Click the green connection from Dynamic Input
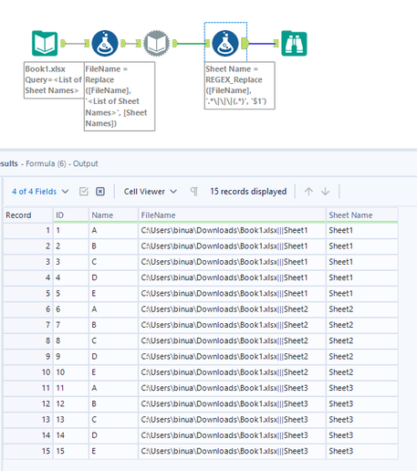The width and height of the screenshot is (417, 471). coord(192,44)
